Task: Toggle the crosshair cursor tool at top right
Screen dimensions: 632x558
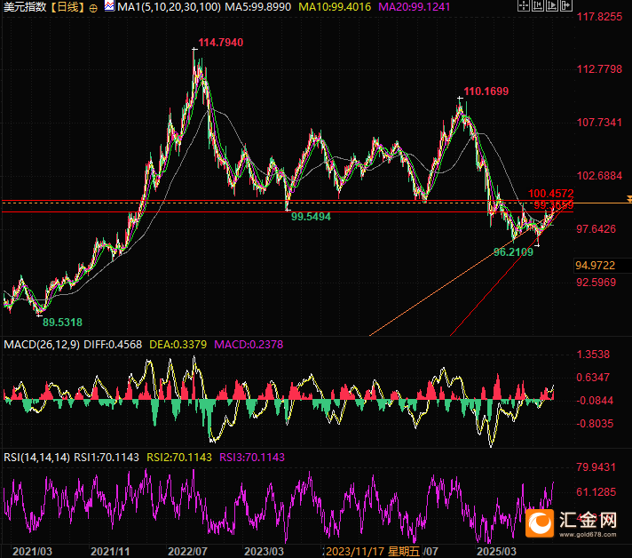Action: 523,5
